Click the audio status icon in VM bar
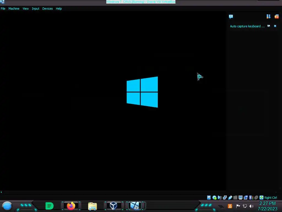Screen dimensions: 282x212 [219, 198]
